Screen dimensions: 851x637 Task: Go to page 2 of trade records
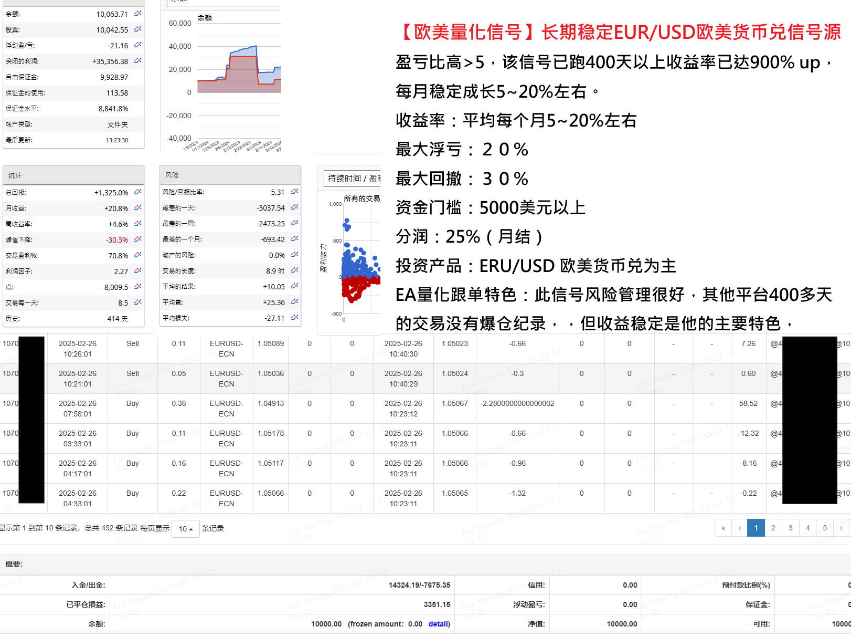click(x=773, y=528)
